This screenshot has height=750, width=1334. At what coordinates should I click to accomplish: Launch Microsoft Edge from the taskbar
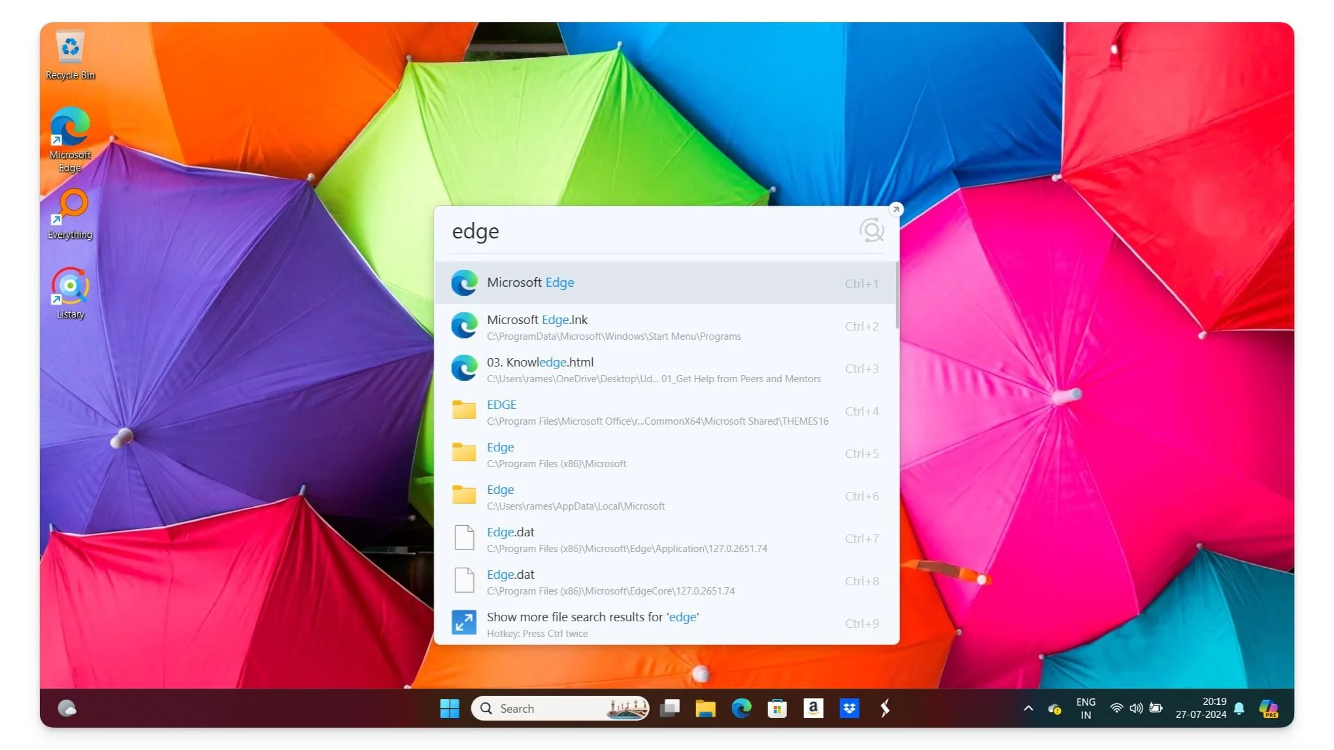coord(741,708)
